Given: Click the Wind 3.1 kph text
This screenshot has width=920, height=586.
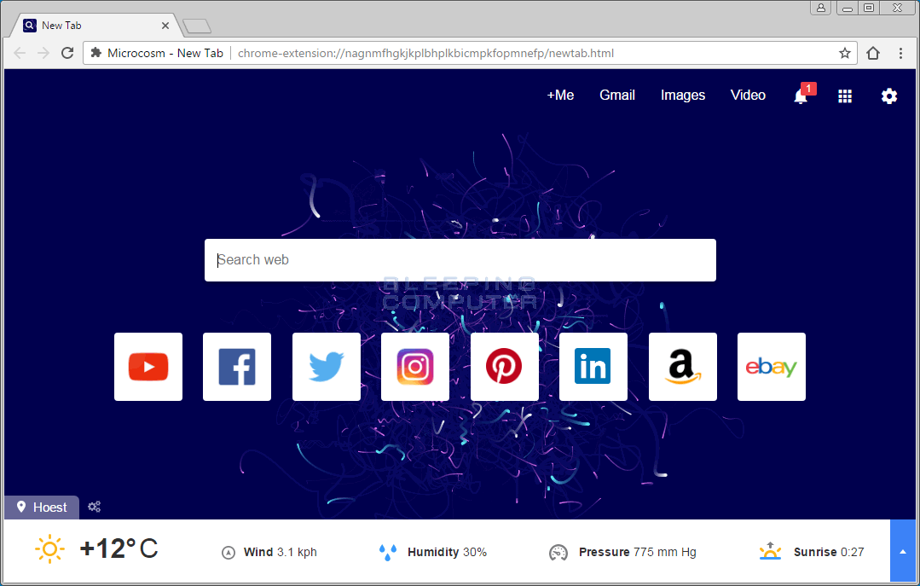Looking at the screenshot, I should (x=281, y=552).
